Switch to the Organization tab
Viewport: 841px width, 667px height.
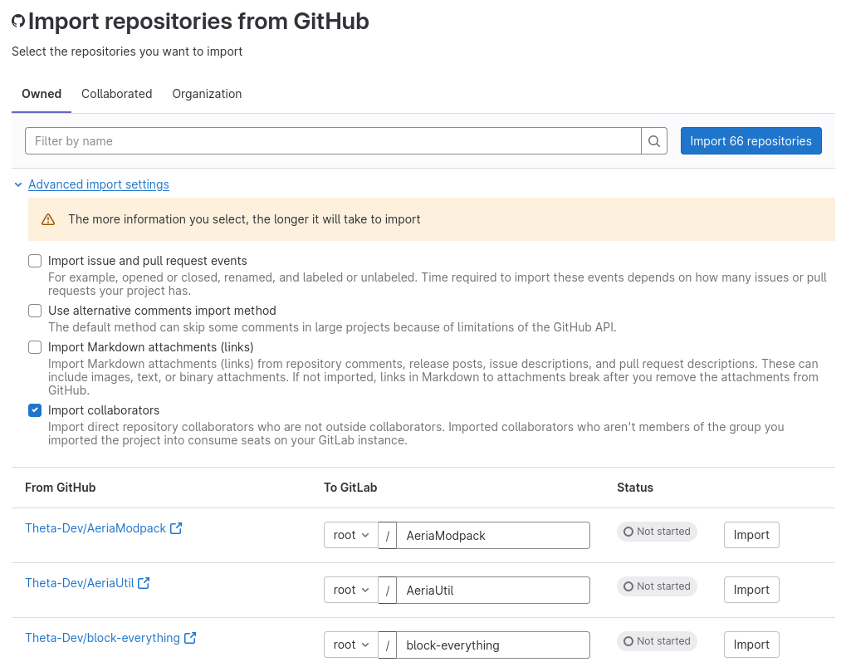207,94
